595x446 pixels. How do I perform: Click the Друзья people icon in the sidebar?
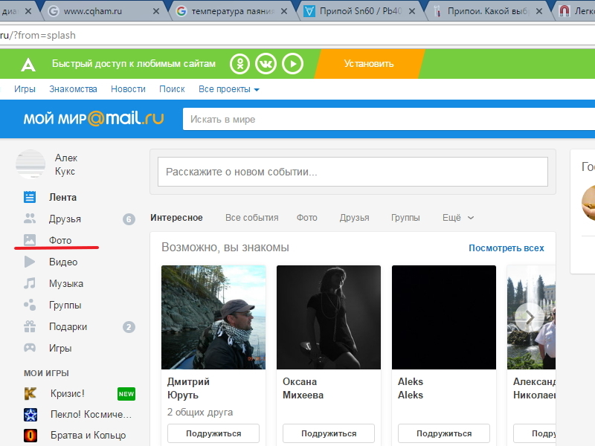pos(30,219)
